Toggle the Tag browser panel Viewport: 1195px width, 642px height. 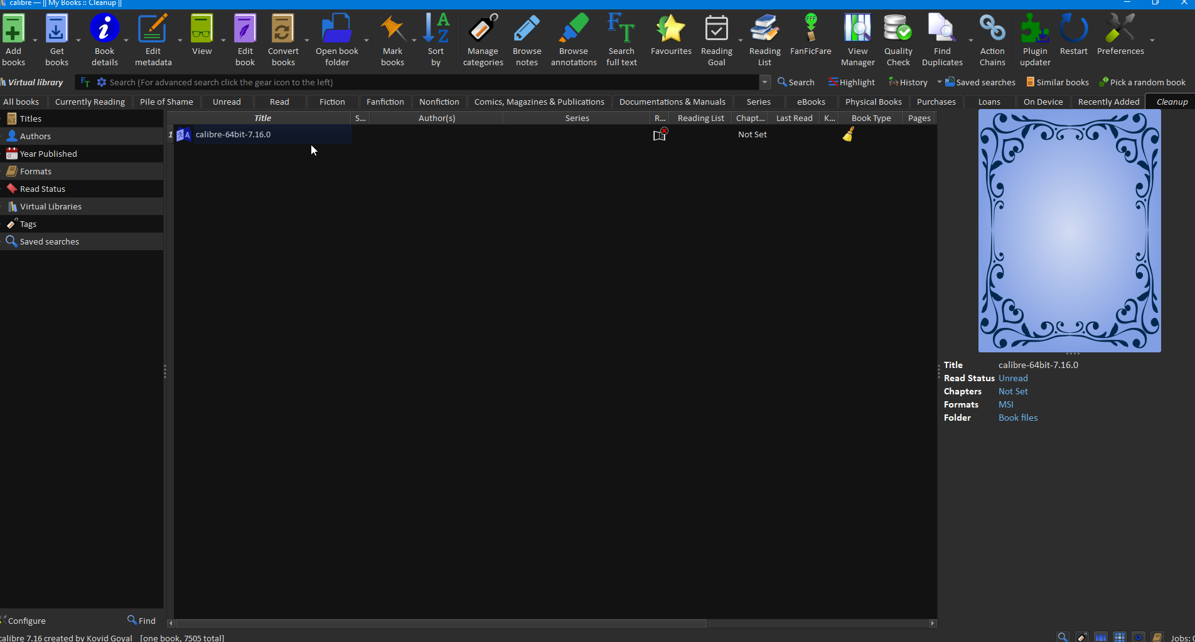(1082, 637)
